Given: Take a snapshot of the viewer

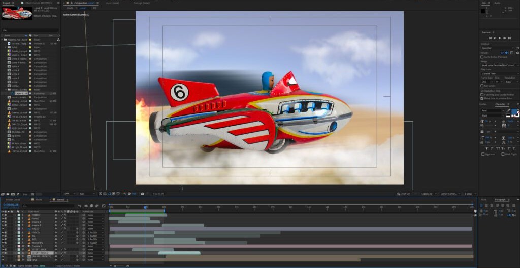Looking at the screenshot, I should click(143, 194).
